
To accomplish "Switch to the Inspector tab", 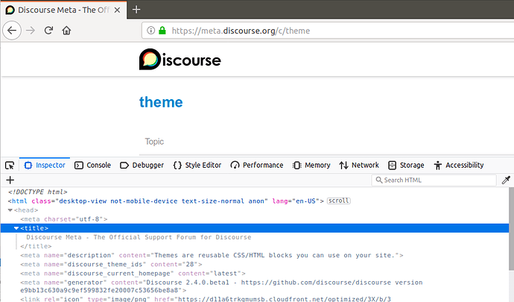I will (45, 165).
